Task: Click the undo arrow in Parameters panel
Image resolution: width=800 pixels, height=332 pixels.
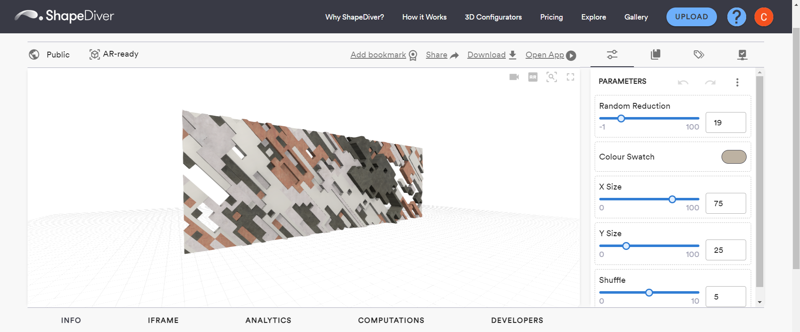Action: coord(683,82)
